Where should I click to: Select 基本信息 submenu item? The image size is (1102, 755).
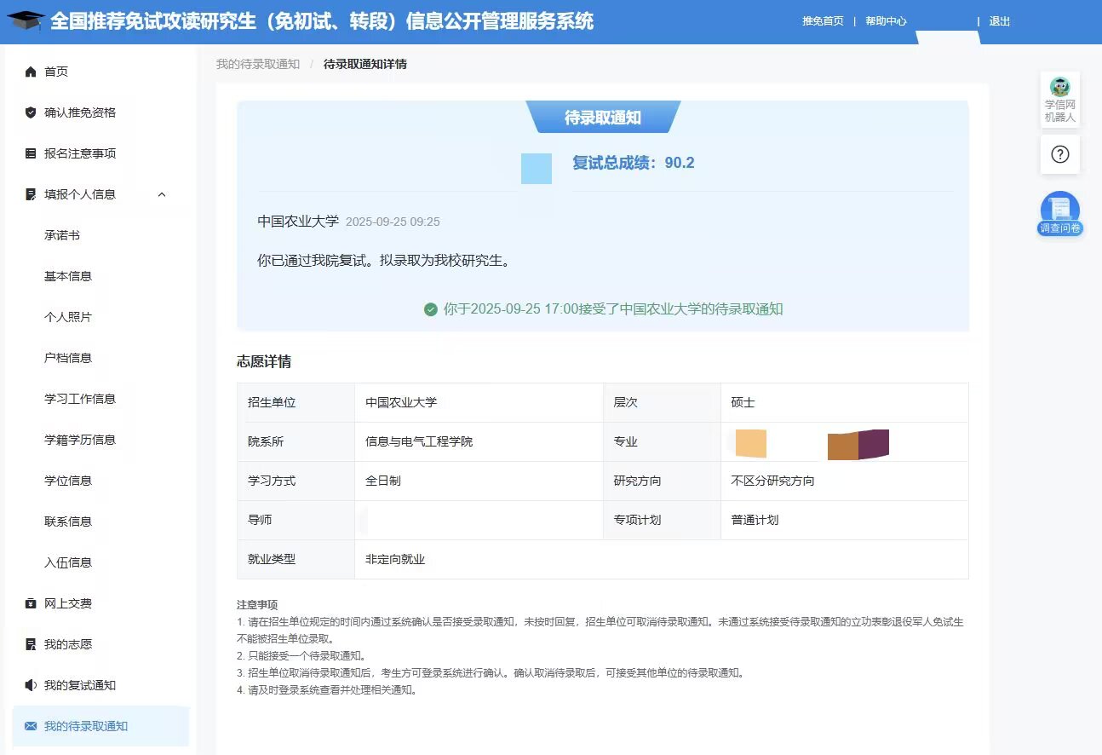(68, 276)
